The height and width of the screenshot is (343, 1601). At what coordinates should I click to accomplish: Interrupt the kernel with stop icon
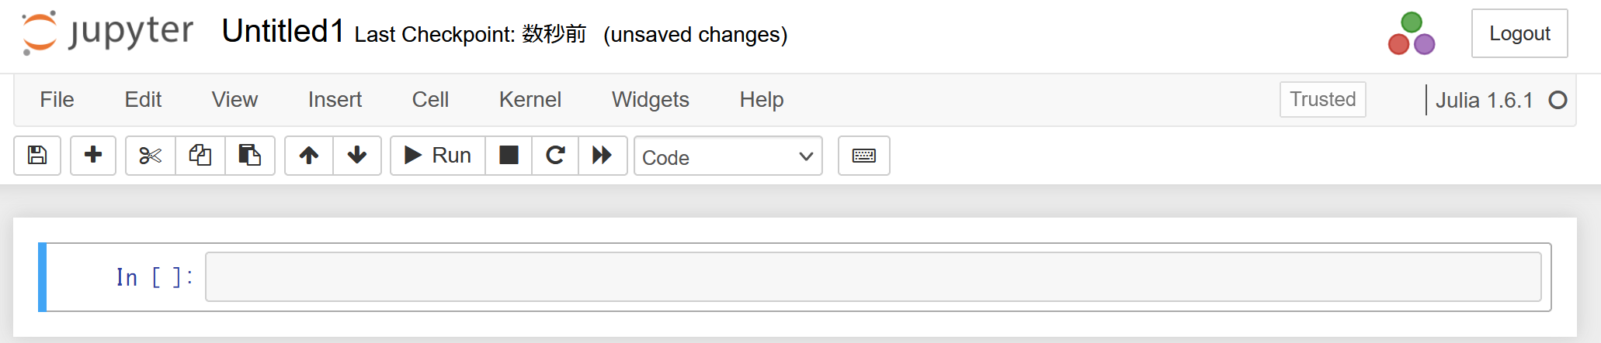(509, 156)
